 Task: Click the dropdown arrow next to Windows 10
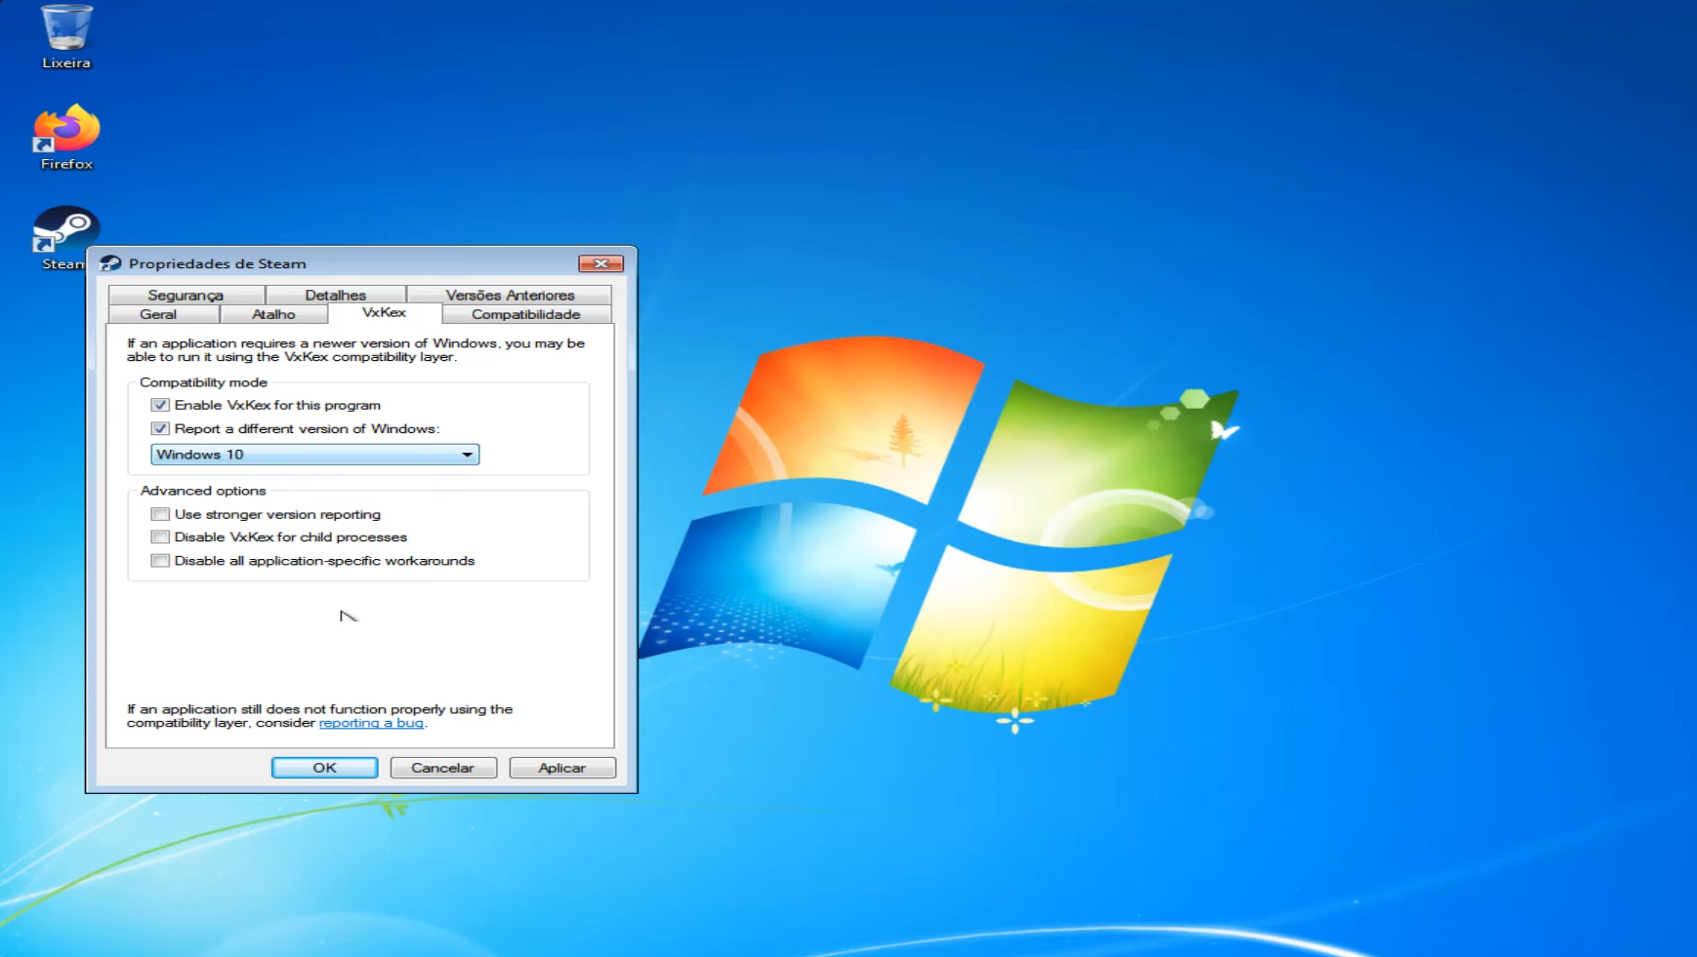[x=469, y=454]
